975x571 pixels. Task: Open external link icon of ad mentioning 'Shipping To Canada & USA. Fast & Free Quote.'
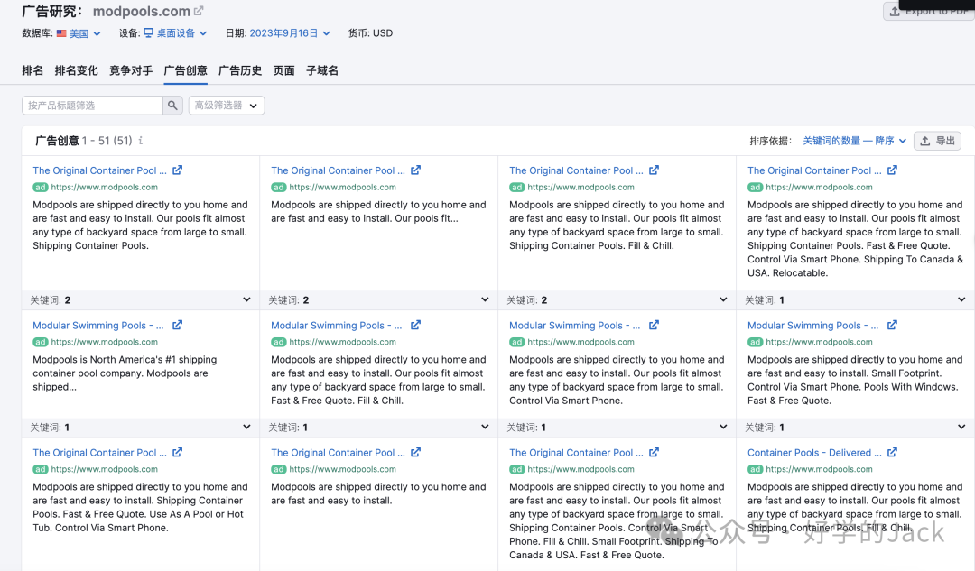tap(654, 452)
